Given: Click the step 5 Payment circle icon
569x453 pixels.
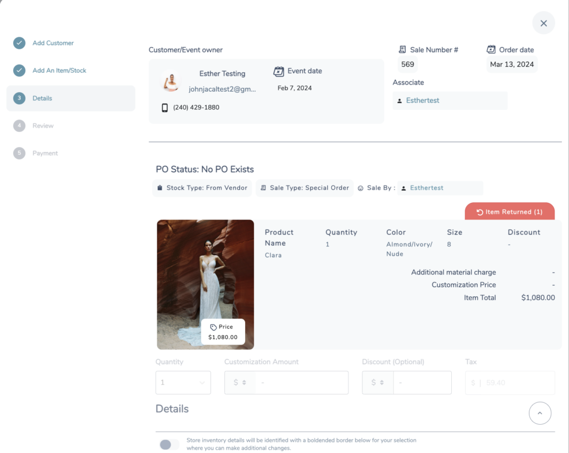Looking at the screenshot, I should pyautogui.click(x=19, y=153).
